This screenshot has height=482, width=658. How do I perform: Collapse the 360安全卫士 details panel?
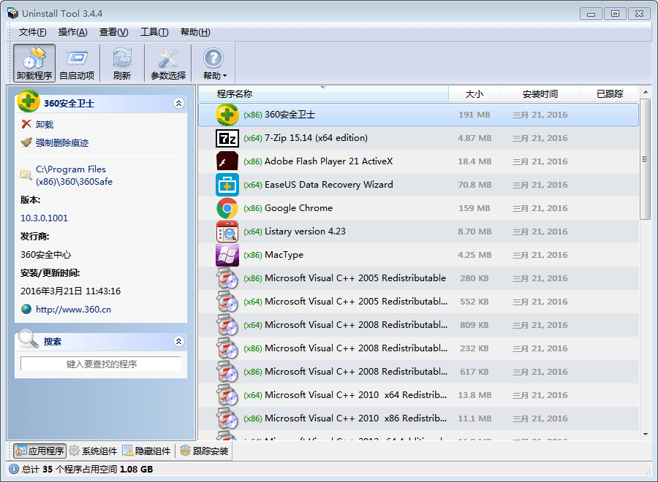click(x=178, y=104)
